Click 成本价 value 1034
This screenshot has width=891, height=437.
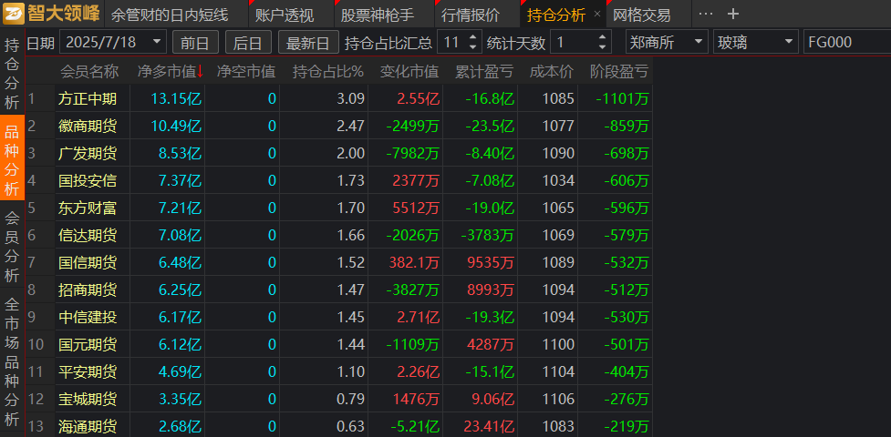[x=558, y=180]
